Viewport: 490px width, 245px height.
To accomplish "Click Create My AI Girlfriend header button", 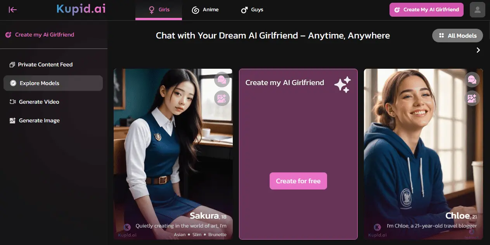I will (426, 10).
